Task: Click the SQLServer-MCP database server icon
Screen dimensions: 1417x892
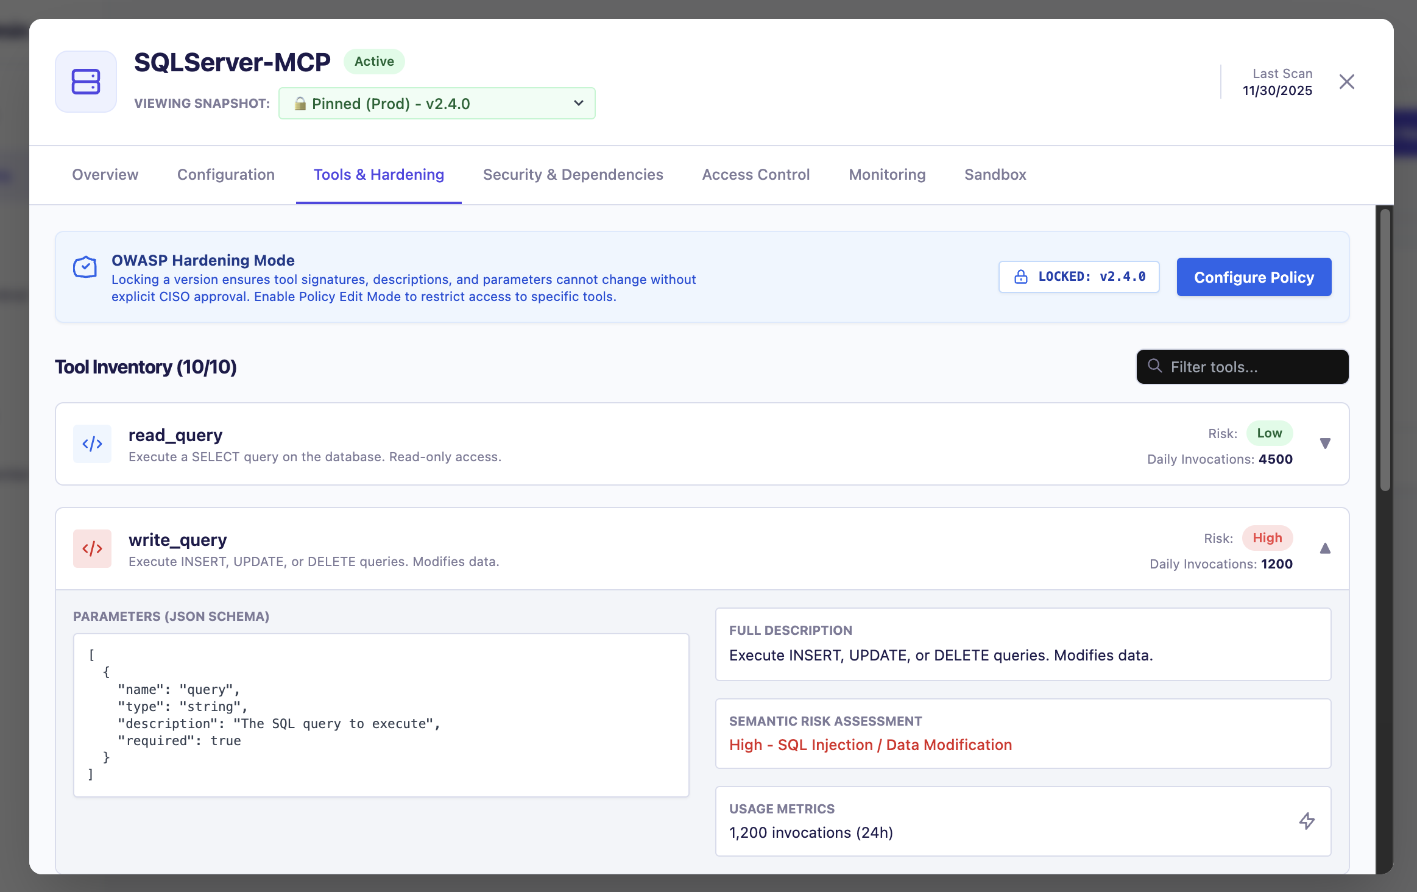Action: point(86,82)
